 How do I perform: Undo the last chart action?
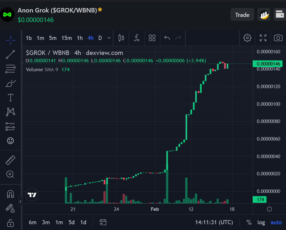[167, 38]
